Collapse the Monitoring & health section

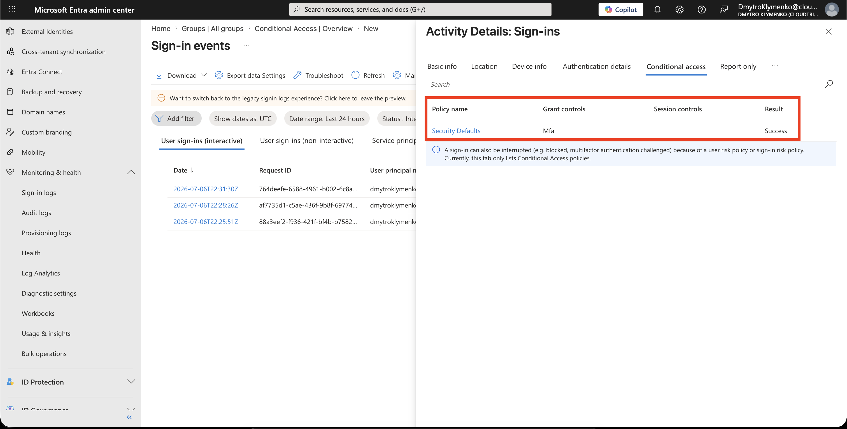131,172
